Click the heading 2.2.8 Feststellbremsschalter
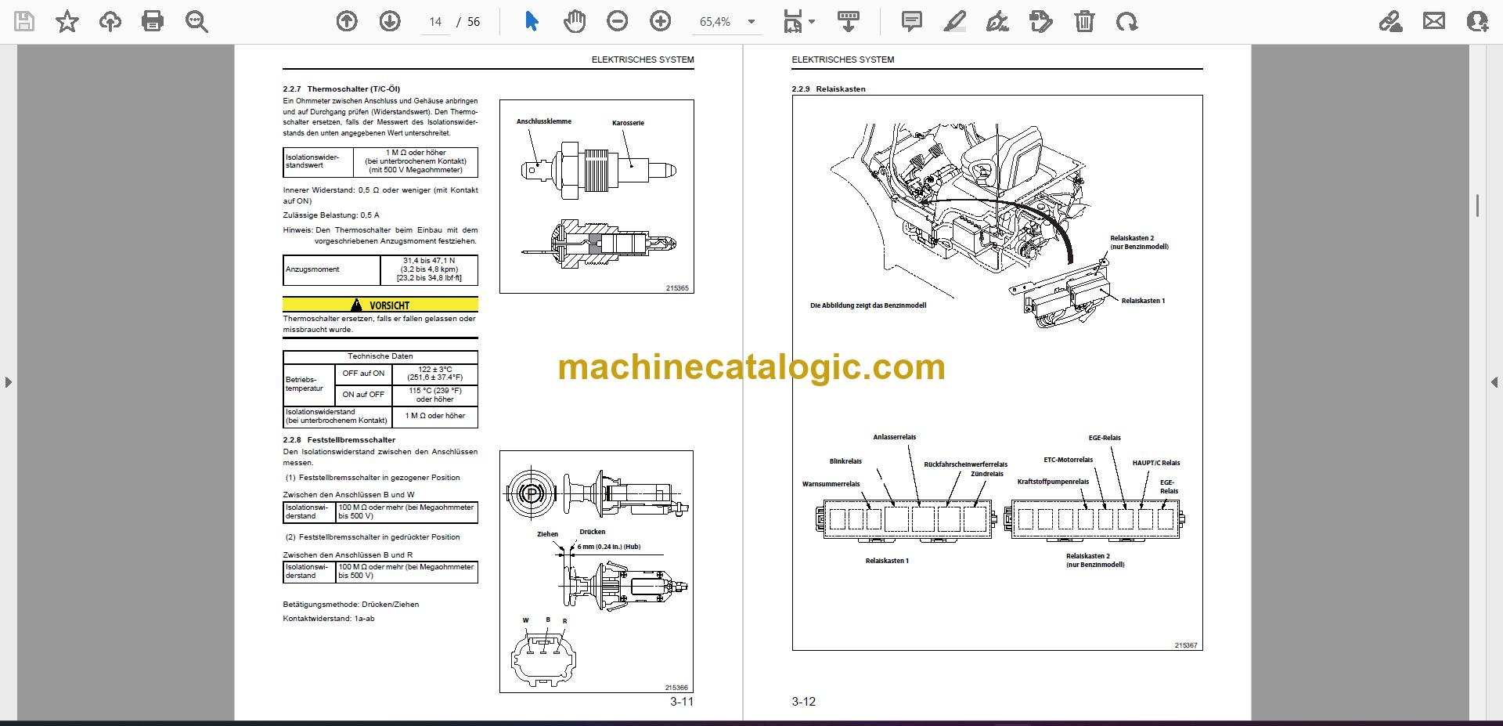Viewport: 1503px width, 726px height. 339,440
